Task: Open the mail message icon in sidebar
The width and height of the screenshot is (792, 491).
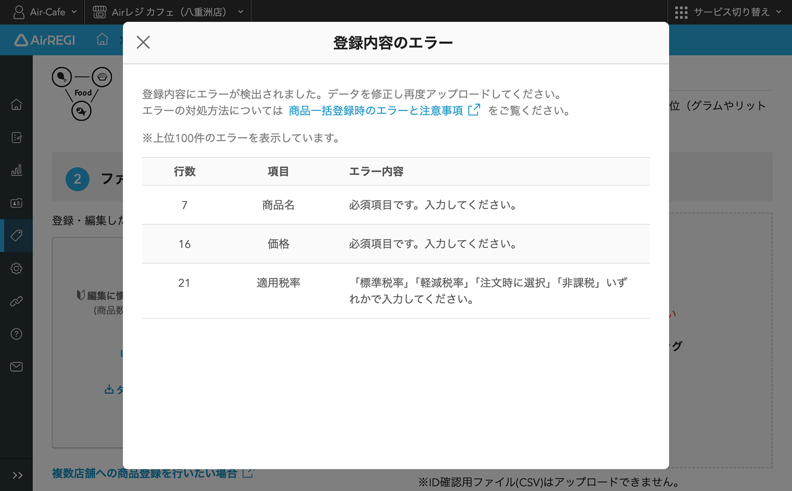Action: pos(16,366)
